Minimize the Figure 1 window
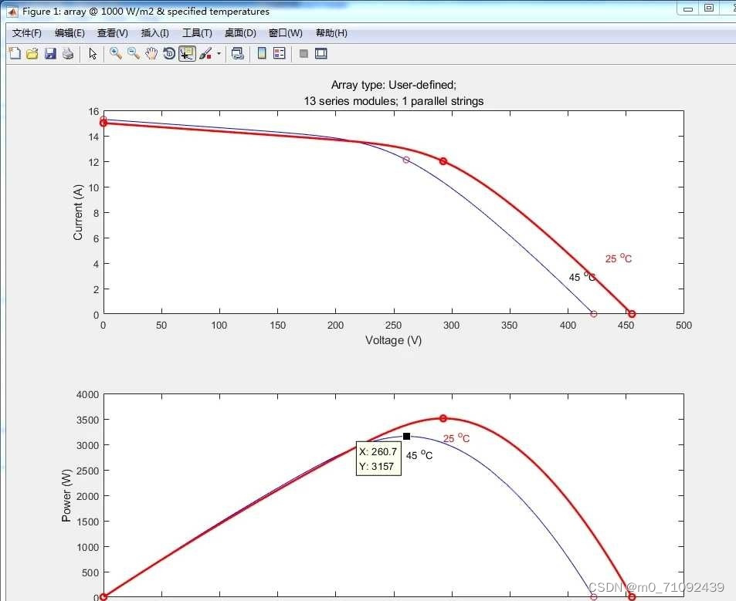736x601 pixels. [x=688, y=8]
